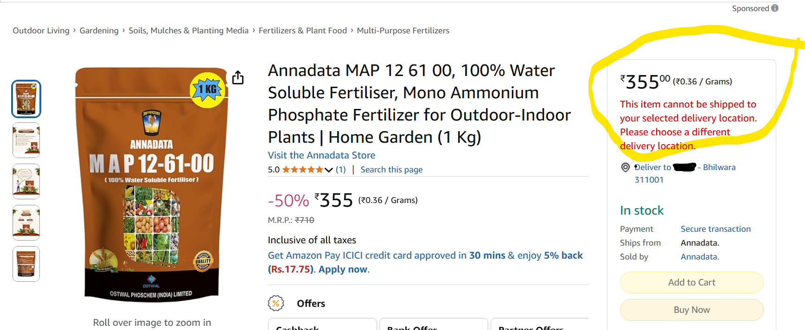Click the share icon beside product image
The image size is (805, 330).
pyautogui.click(x=238, y=77)
